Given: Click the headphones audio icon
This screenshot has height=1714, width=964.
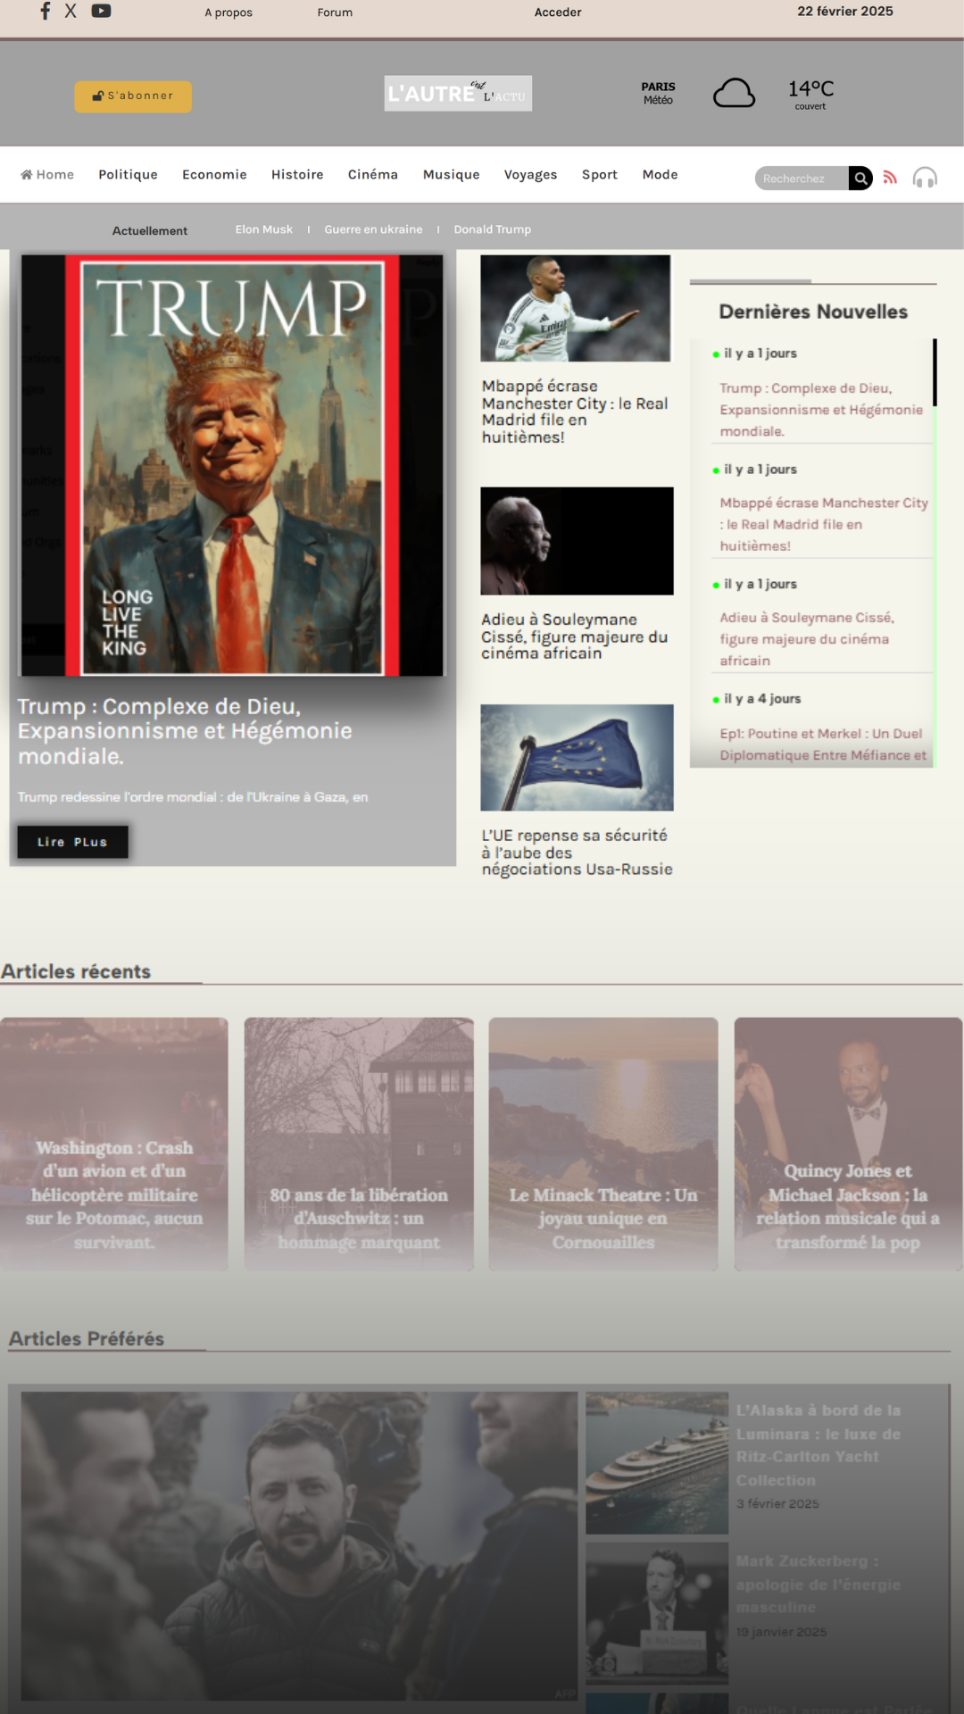Looking at the screenshot, I should tap(925, 179).
